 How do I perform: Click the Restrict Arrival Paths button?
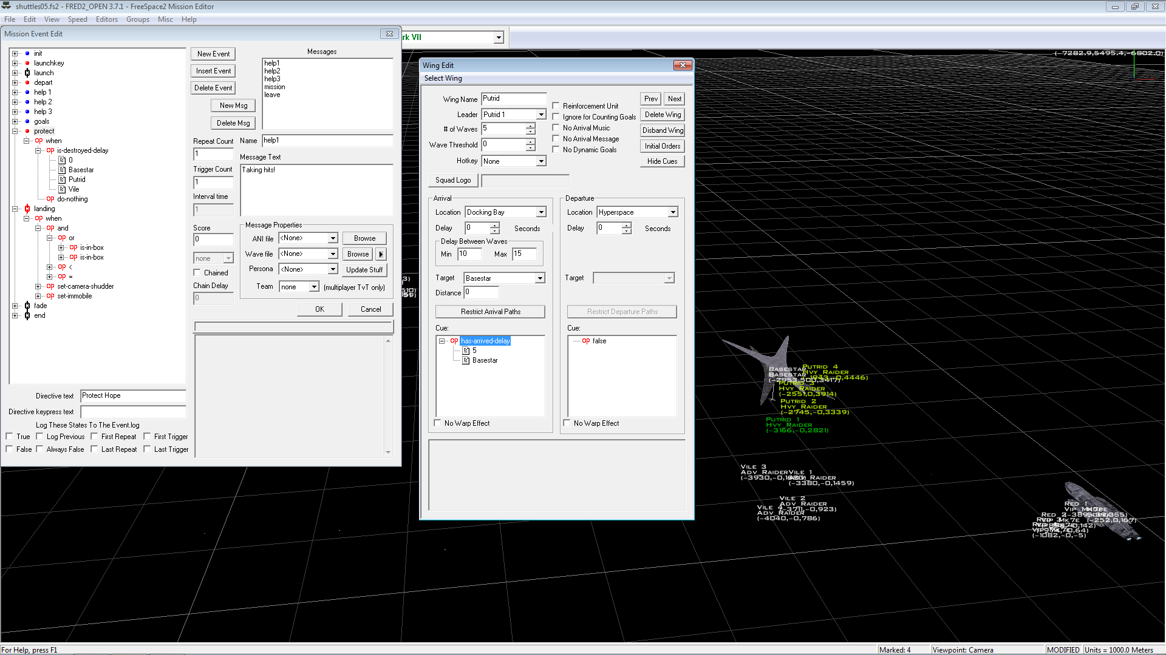pos(490,312)
